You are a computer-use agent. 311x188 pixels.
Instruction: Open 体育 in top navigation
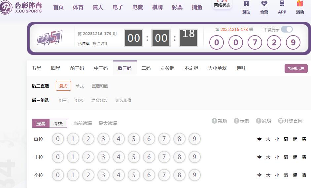tap(78, 7)
